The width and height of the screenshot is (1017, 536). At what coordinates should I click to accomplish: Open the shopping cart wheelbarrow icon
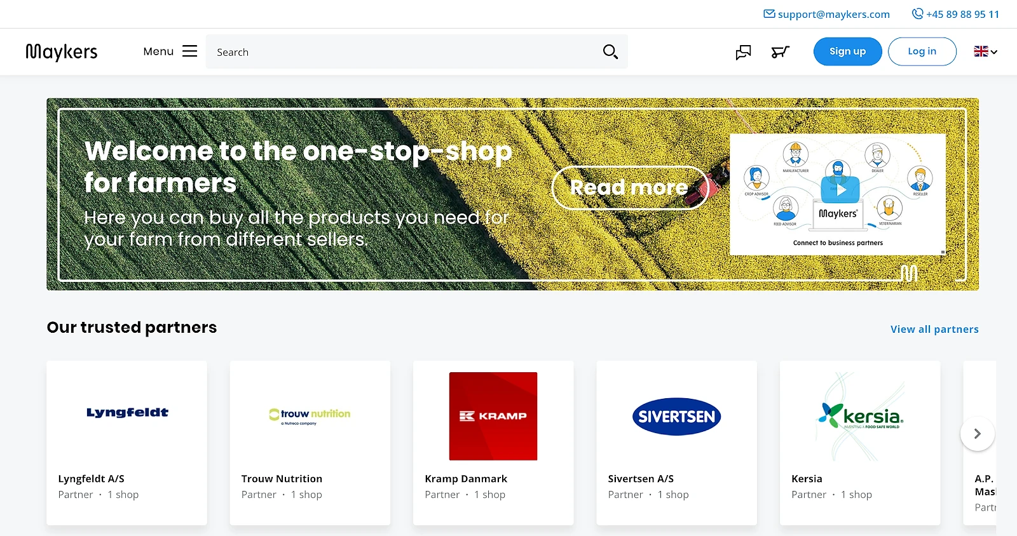(781, 52)
